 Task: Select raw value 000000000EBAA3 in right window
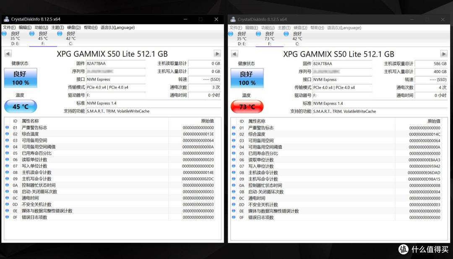424,160
